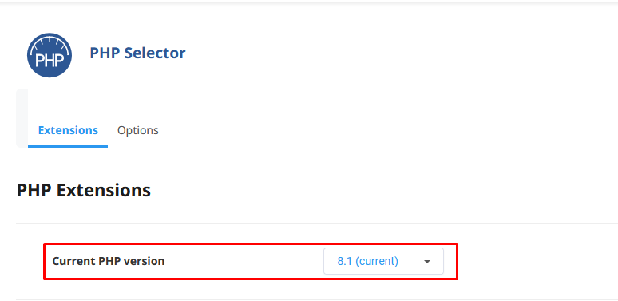618x301 pixels.
Task: Click inside the red-outlined version row
Action: [x=251, y=261]
